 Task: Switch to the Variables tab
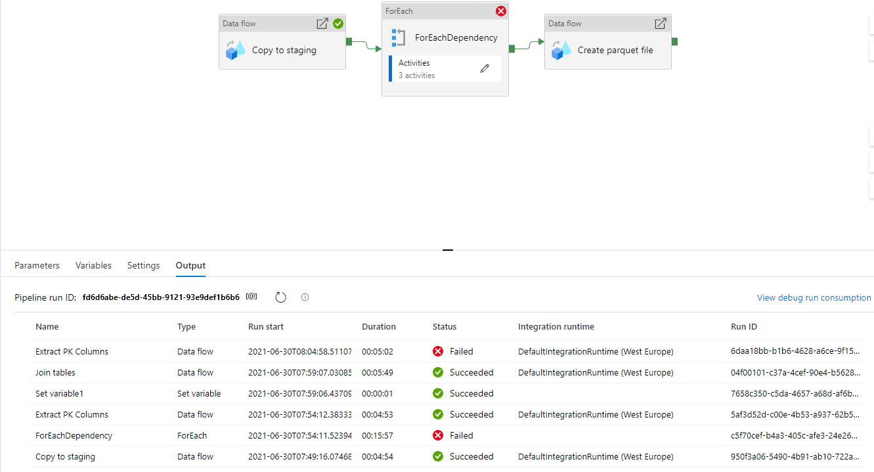pos(93,265)
